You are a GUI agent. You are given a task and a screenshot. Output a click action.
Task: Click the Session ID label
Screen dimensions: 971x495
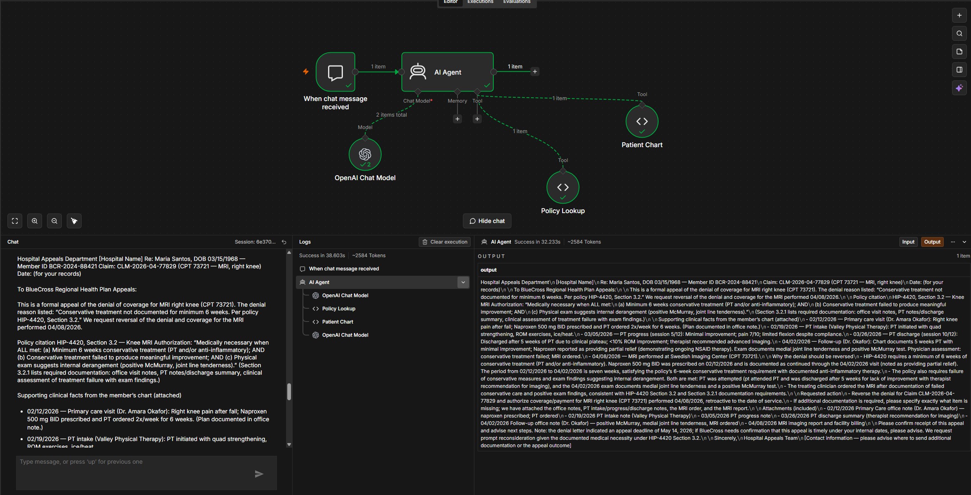coord(255,242)
